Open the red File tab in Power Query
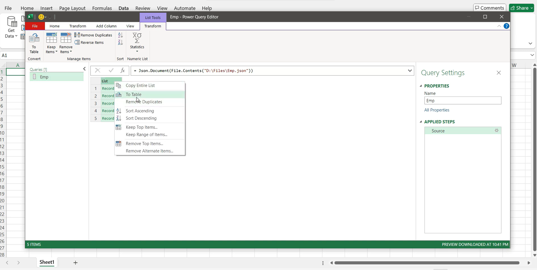 point(35,26)
